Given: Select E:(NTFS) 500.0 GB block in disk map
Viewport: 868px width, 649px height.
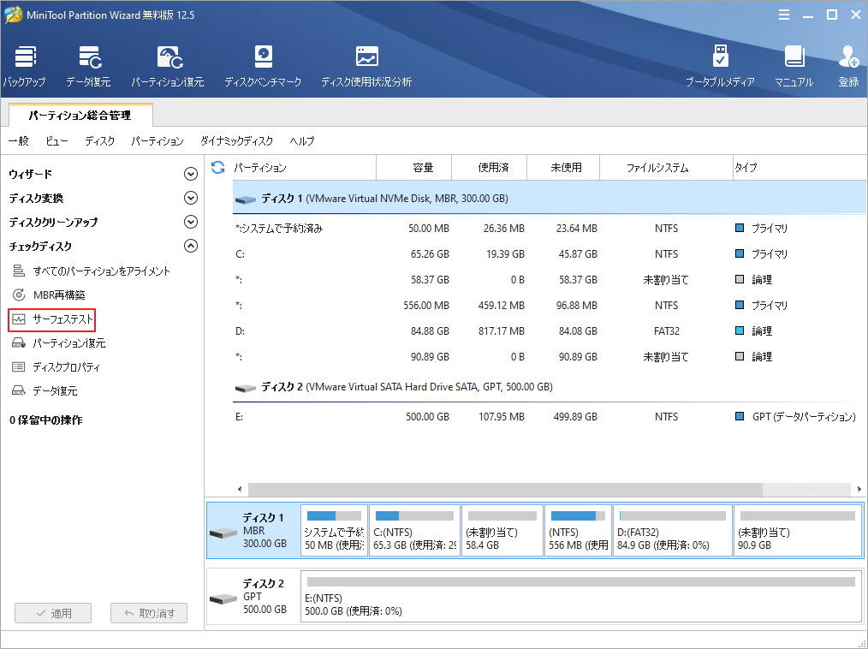Looking at the screenshot, I should [581, 597].
